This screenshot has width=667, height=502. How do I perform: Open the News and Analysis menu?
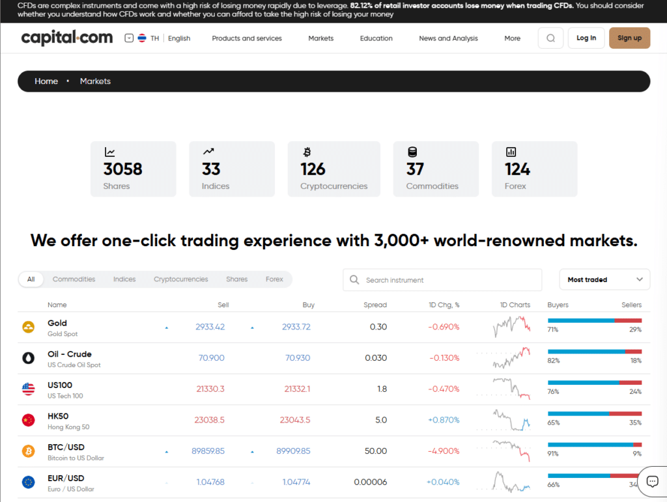coord(448,38)
